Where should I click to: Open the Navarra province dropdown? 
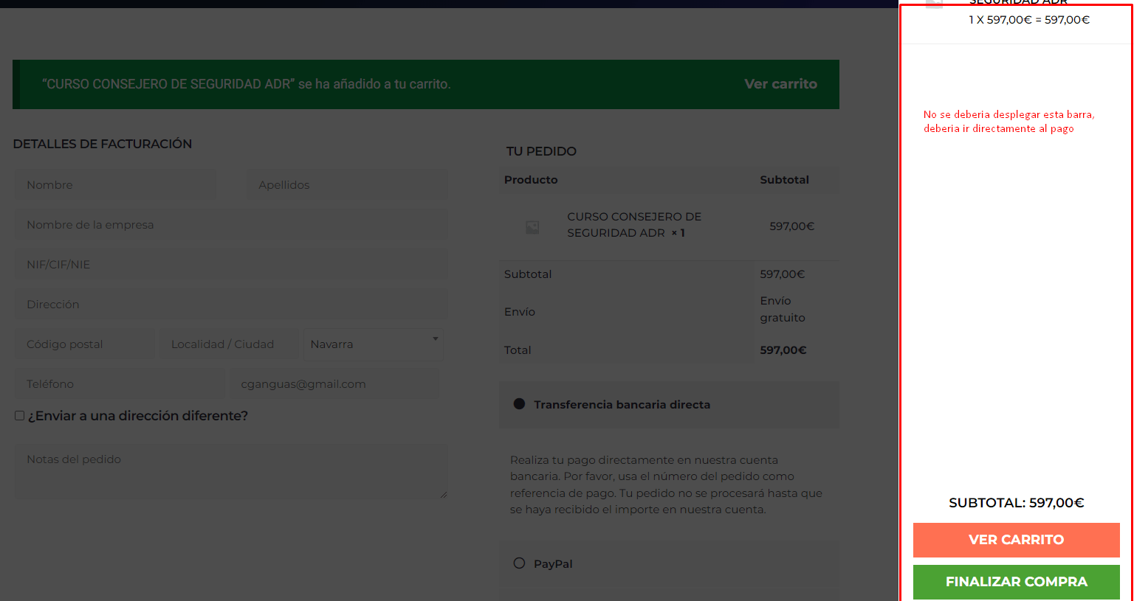click(373, 344)
